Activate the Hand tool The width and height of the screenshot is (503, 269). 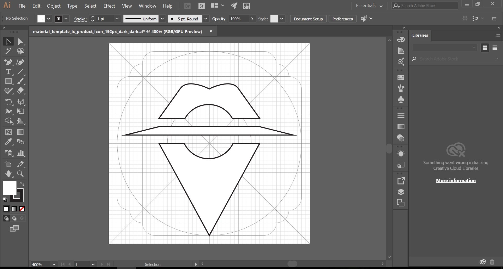click(x=8, y=174)
